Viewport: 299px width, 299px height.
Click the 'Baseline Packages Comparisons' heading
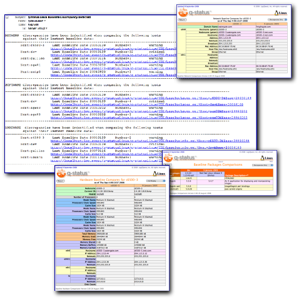click(218, 165)
